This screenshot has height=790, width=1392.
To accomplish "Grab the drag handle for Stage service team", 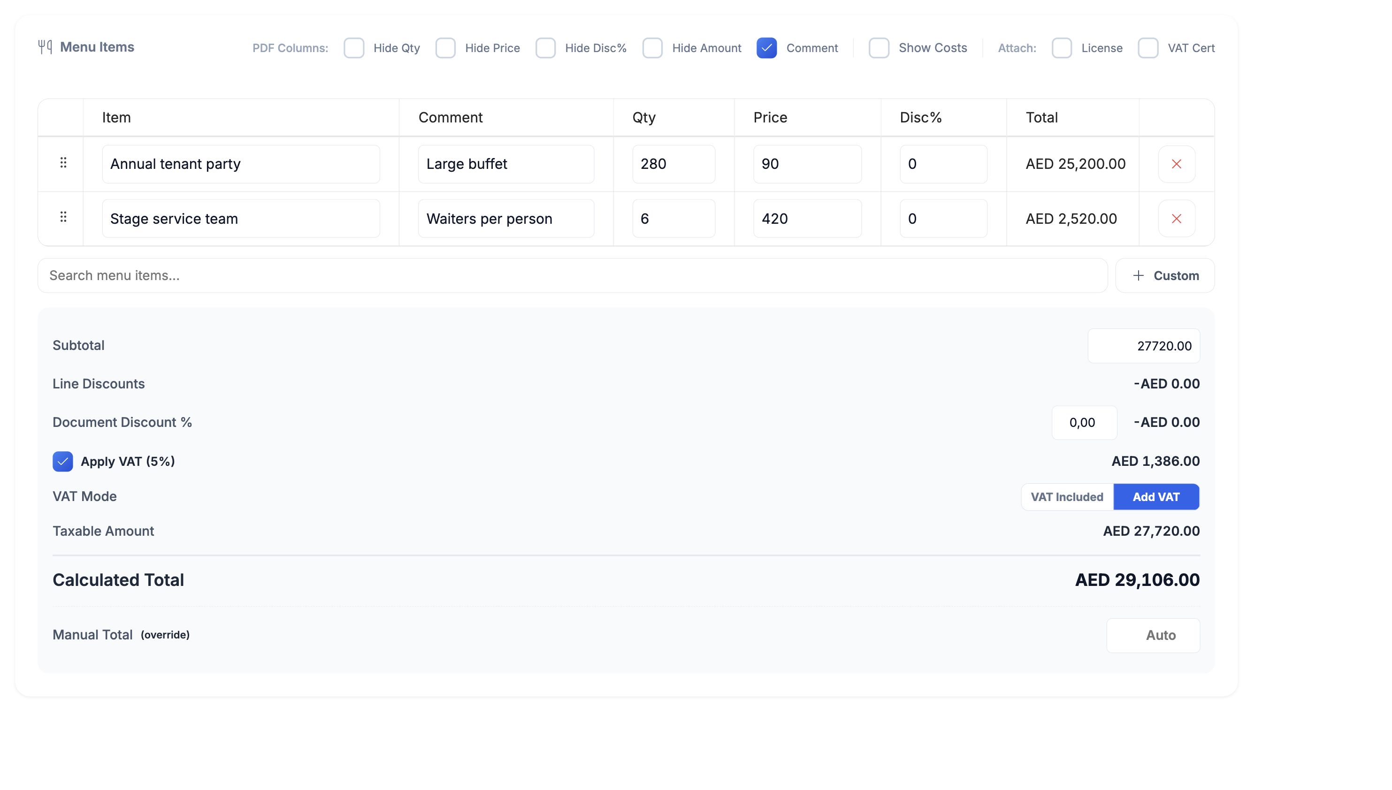I will (x=63, y=218).
